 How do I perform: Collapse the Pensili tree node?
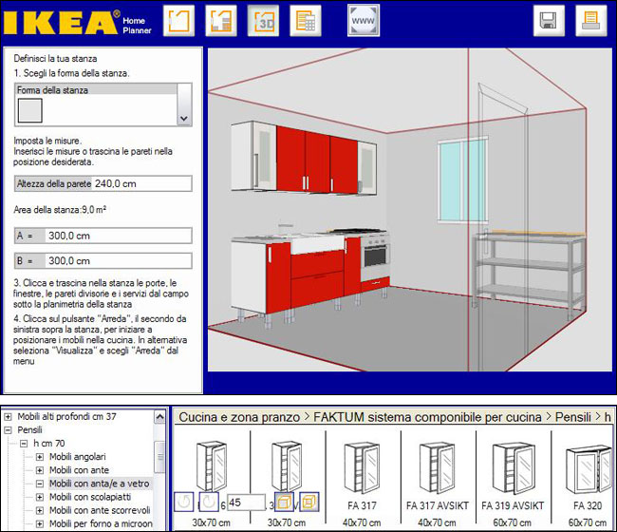pyautogui.click(x=9, y=429)
